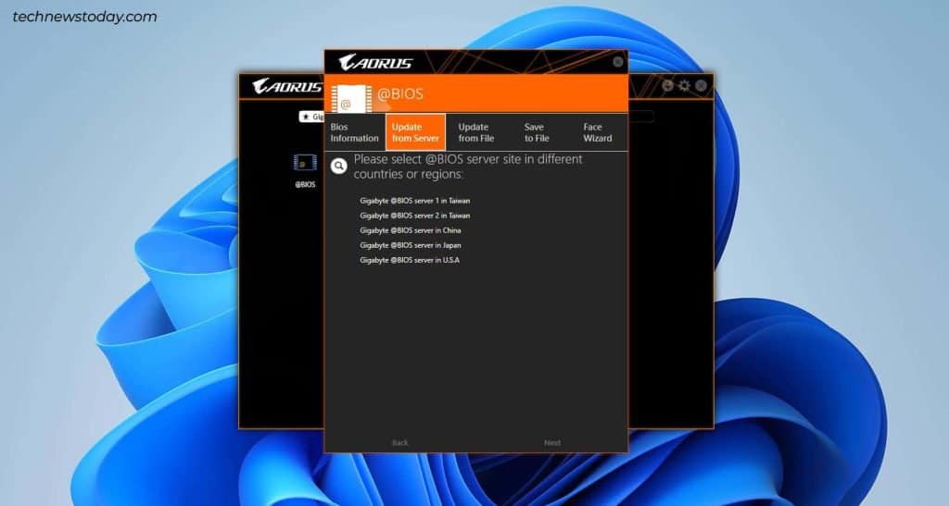Click the @BIOS chip icon in orange header

[347, 97]
